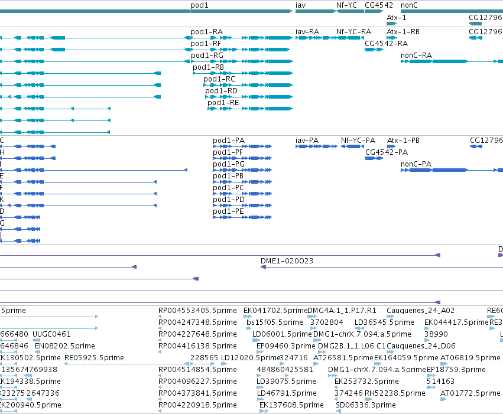Open transcript iav-RA
Viewport: 503px width, 414px height.
point(307,32)
